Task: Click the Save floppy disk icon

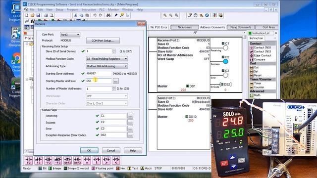Action: [x=38, y=15]
